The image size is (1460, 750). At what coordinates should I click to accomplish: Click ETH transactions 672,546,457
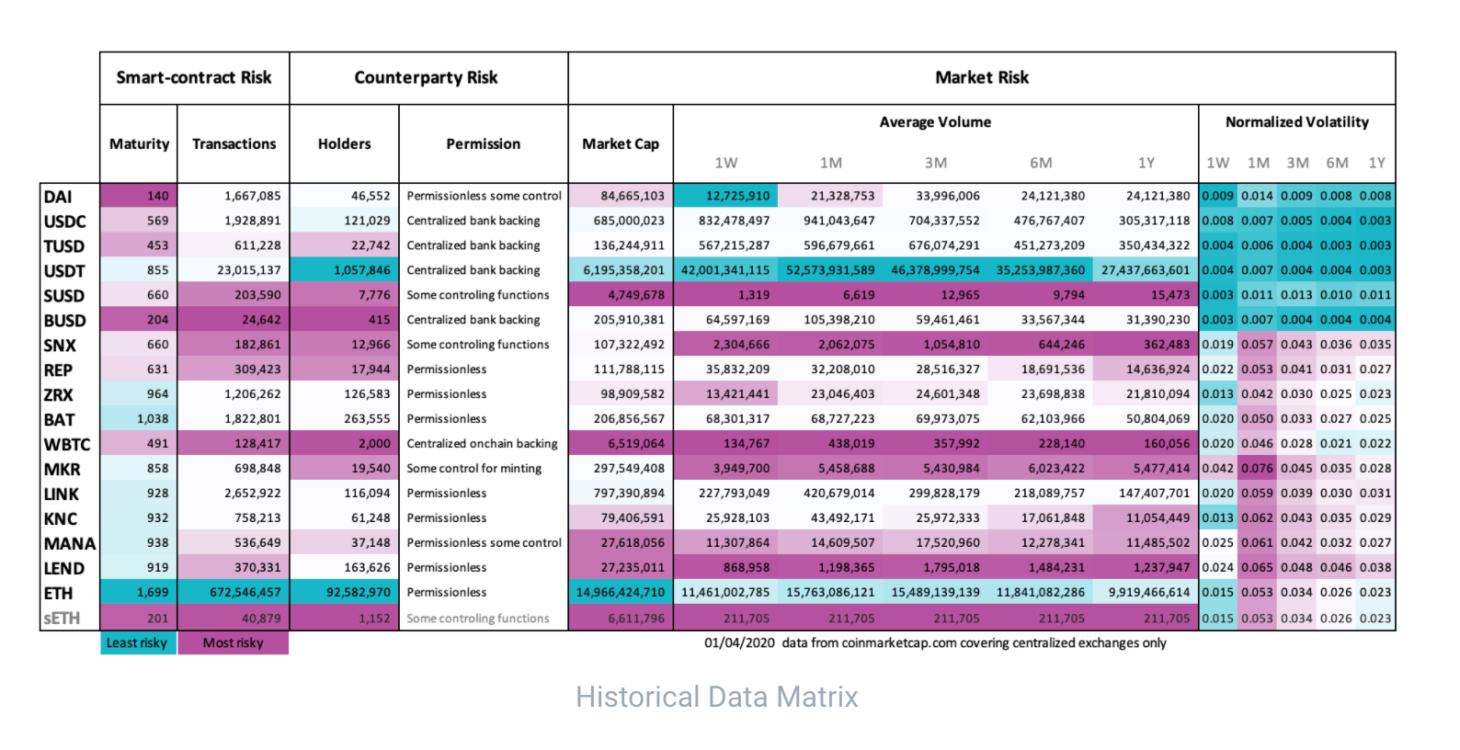(245, 593)
